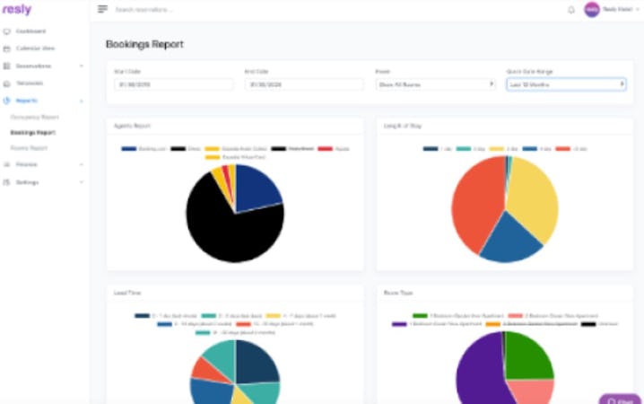
Task: Click the resly logo
Action: pyautogui.click(x=16, y=9)
